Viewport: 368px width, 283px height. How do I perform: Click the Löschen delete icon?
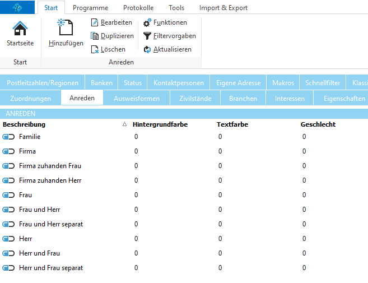[95, 49]
